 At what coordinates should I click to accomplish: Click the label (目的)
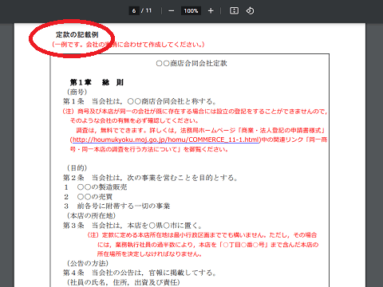(x=77, y=168)
